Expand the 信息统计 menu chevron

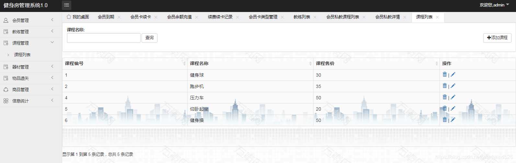52,100
